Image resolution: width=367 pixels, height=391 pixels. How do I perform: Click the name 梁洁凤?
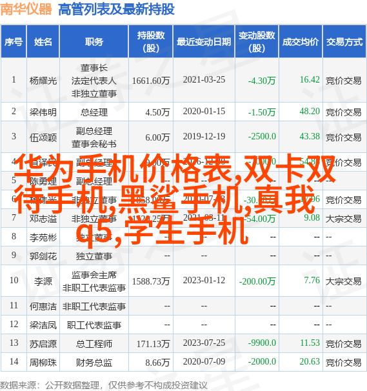[43, 325]
